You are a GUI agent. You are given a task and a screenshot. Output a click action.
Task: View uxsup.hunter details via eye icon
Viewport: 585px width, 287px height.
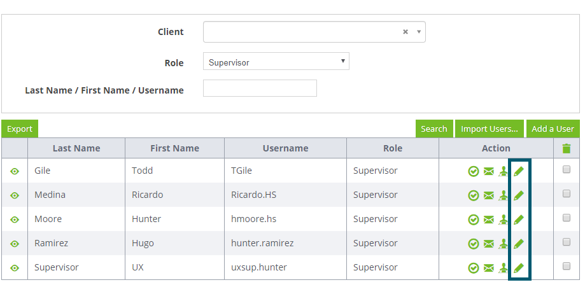point(15,268)
